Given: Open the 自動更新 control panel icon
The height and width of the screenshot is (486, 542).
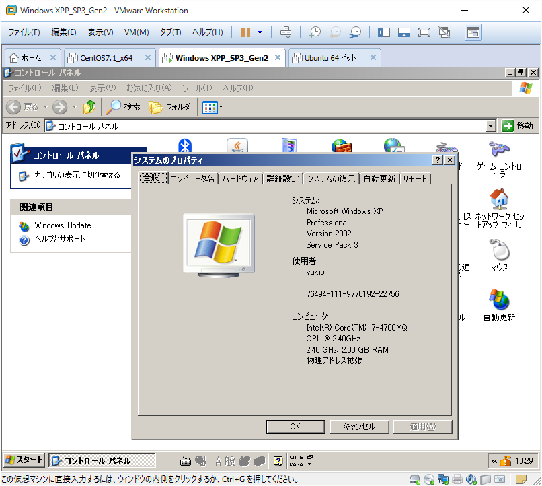Looking at the screenshot, I should (x=499, y=305).
